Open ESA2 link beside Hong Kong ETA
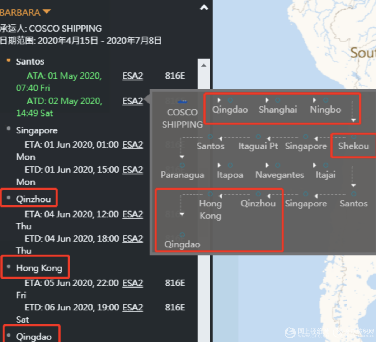Image resolution: width=376 pixels, height=342 pixels. coord(133,283)
